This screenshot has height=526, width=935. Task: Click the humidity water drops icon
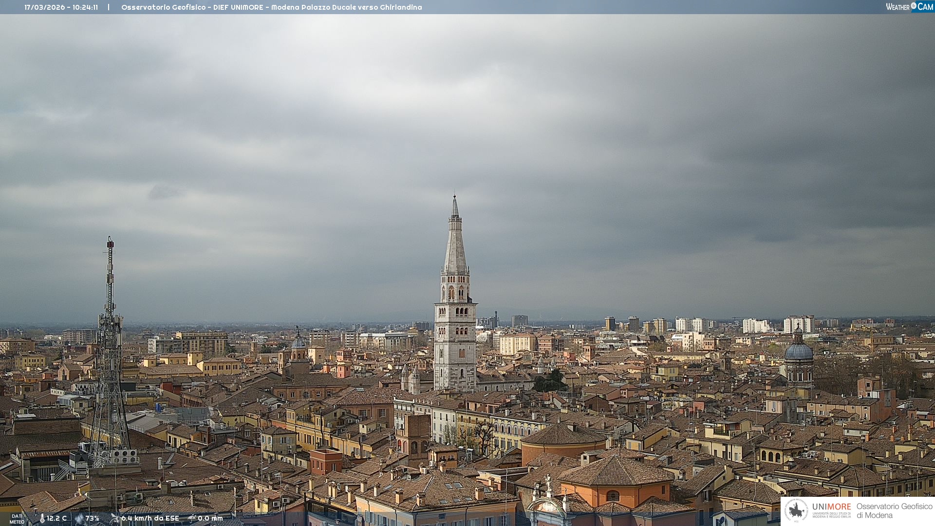(x=79, y=519)
